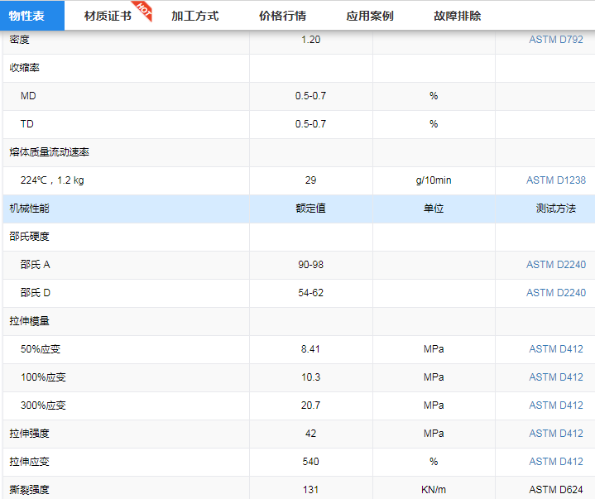Click ASTM D624 in 撕裂强度 row
The height and width of the screenshot is (499, 595).
(x=555, y=490)
